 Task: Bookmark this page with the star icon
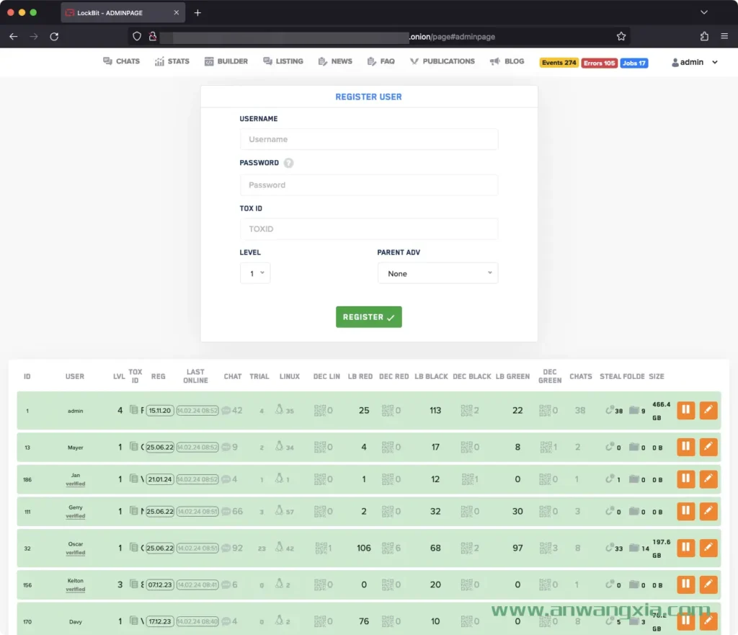pos(621,36)
